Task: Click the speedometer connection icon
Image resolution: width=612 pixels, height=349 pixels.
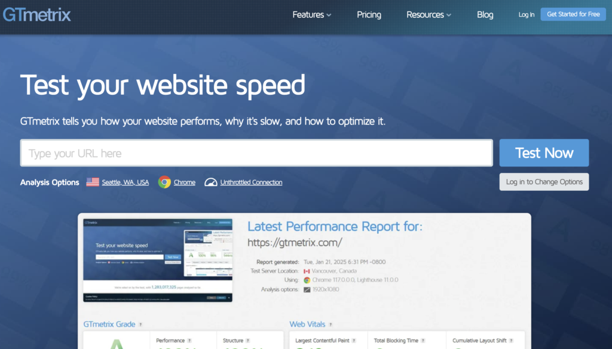Action: (x=211, y=182)
